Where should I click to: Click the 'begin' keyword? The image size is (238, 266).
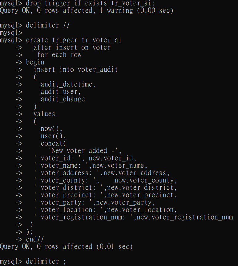pyautogui.click(x=35, y=62)
